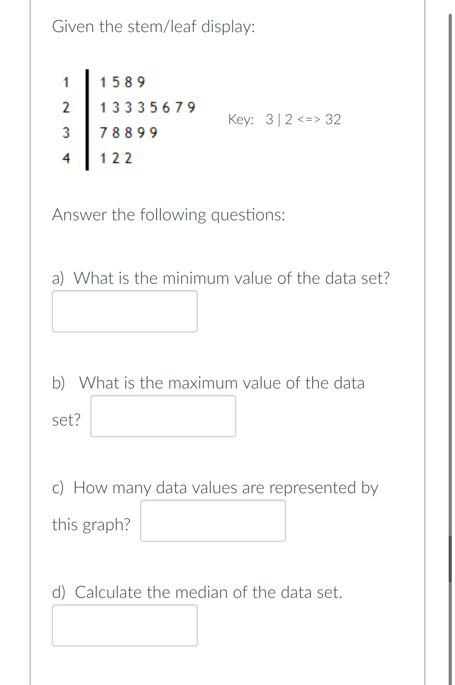Click stem row 2 in the display
Screen dimensions: 455x685
pyautogui.click(x=66, y=107)
